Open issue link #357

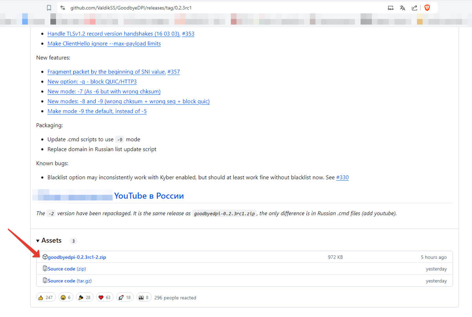pos(173,71)
